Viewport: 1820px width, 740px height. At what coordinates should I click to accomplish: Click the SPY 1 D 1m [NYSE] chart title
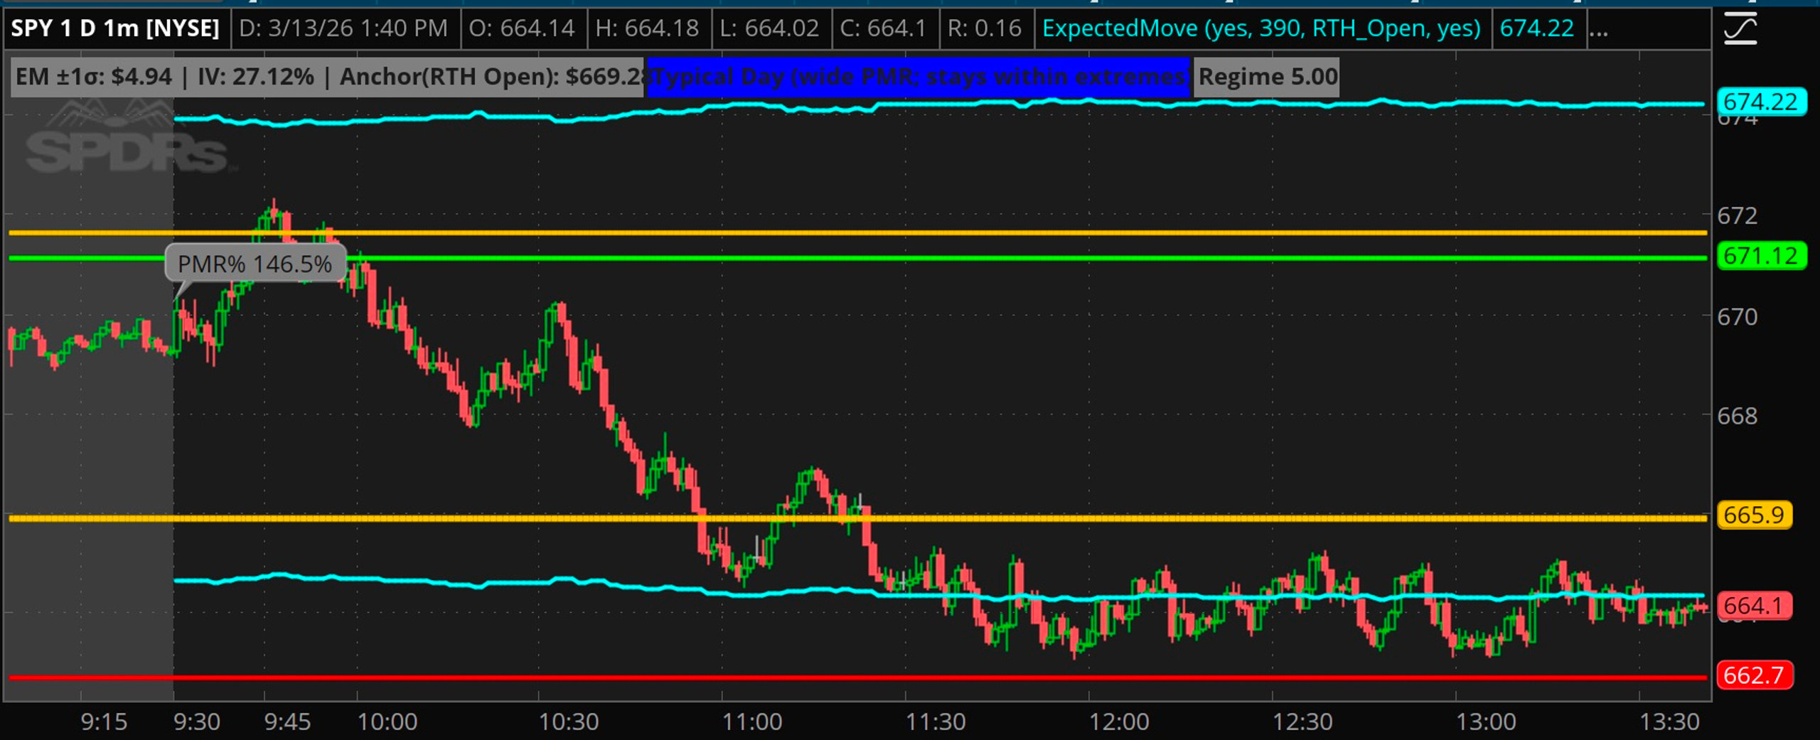tap(115, 28)
